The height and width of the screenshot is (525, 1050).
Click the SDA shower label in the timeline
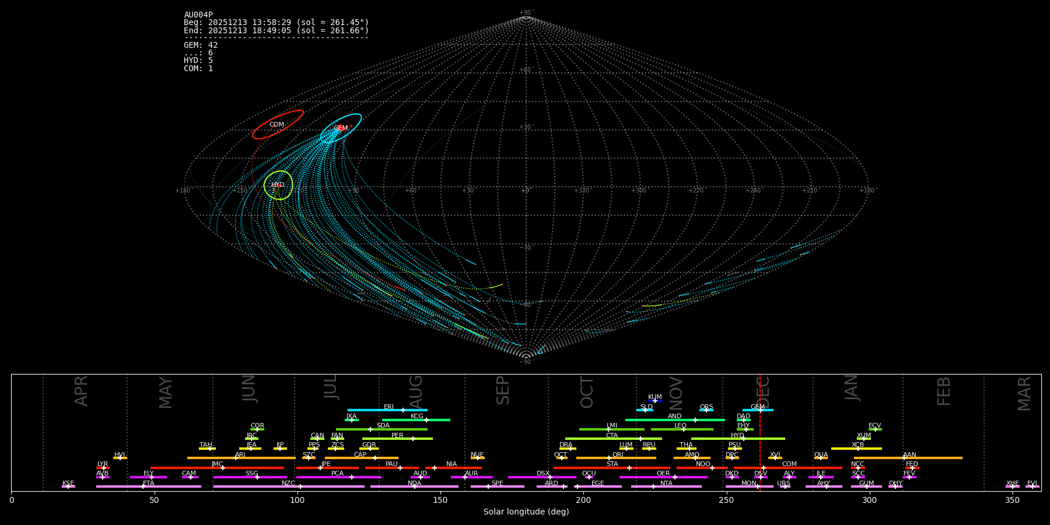click(x=383, y=426)
